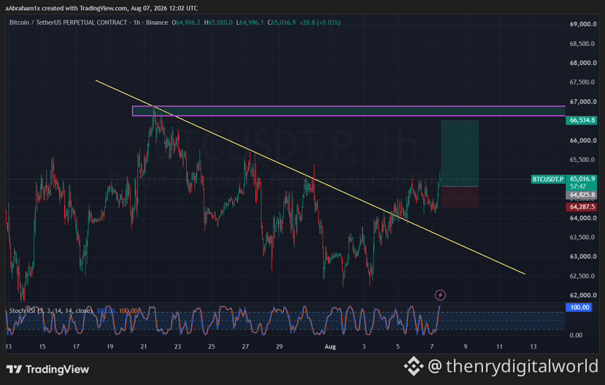Click the orange 100.00 Stoch RSI value
This screenshot has width=605, height=385.
pyautogui.click(x=128, y=311)
